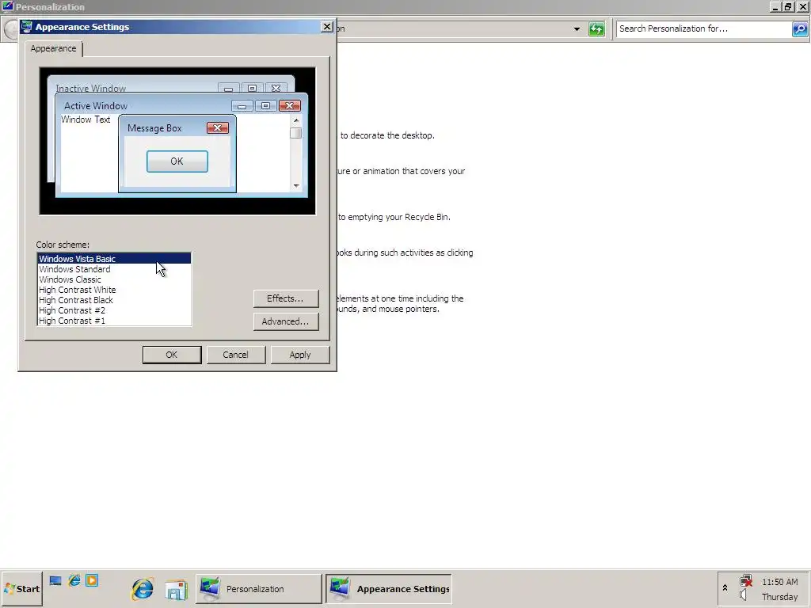The height and width of the screenshot is (608, 811).
Task: Apply the selected color scheme
Action: coord(300,355)
